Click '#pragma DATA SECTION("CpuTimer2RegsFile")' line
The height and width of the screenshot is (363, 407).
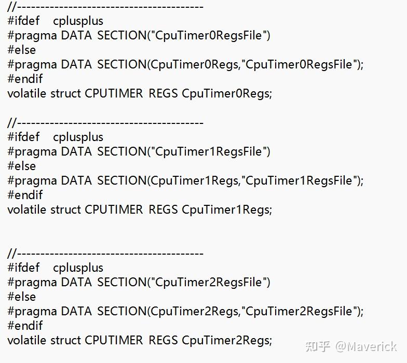tap(139, 282)
